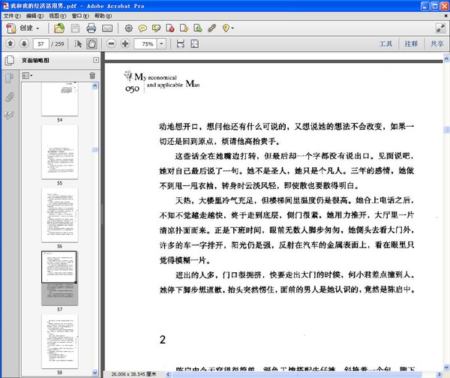Open the 共享 pane
The width and height of the screenshot is (450, 378).
(x=436, y=43)
